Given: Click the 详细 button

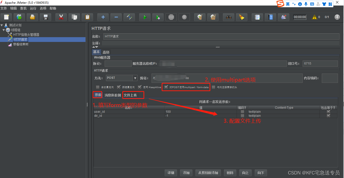Looking at the screenshot, I should (x=171, y=173).
